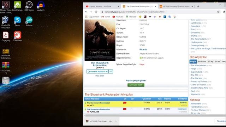Click Çevirmene teşekkür et button
Image resolution: width=226 pixels, height=127 pixels.
(97, 72)
